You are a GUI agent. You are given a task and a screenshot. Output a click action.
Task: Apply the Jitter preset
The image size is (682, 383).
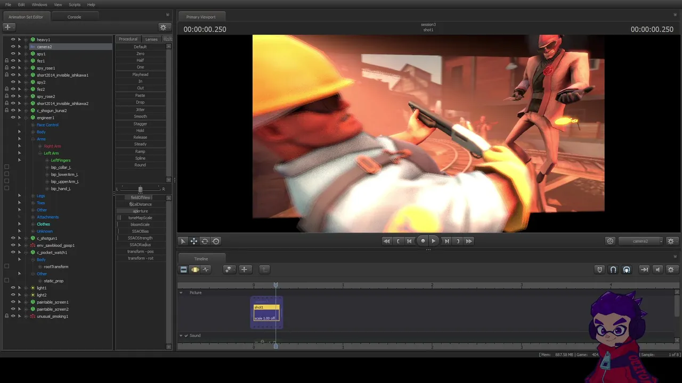click(x=140, y=110)
